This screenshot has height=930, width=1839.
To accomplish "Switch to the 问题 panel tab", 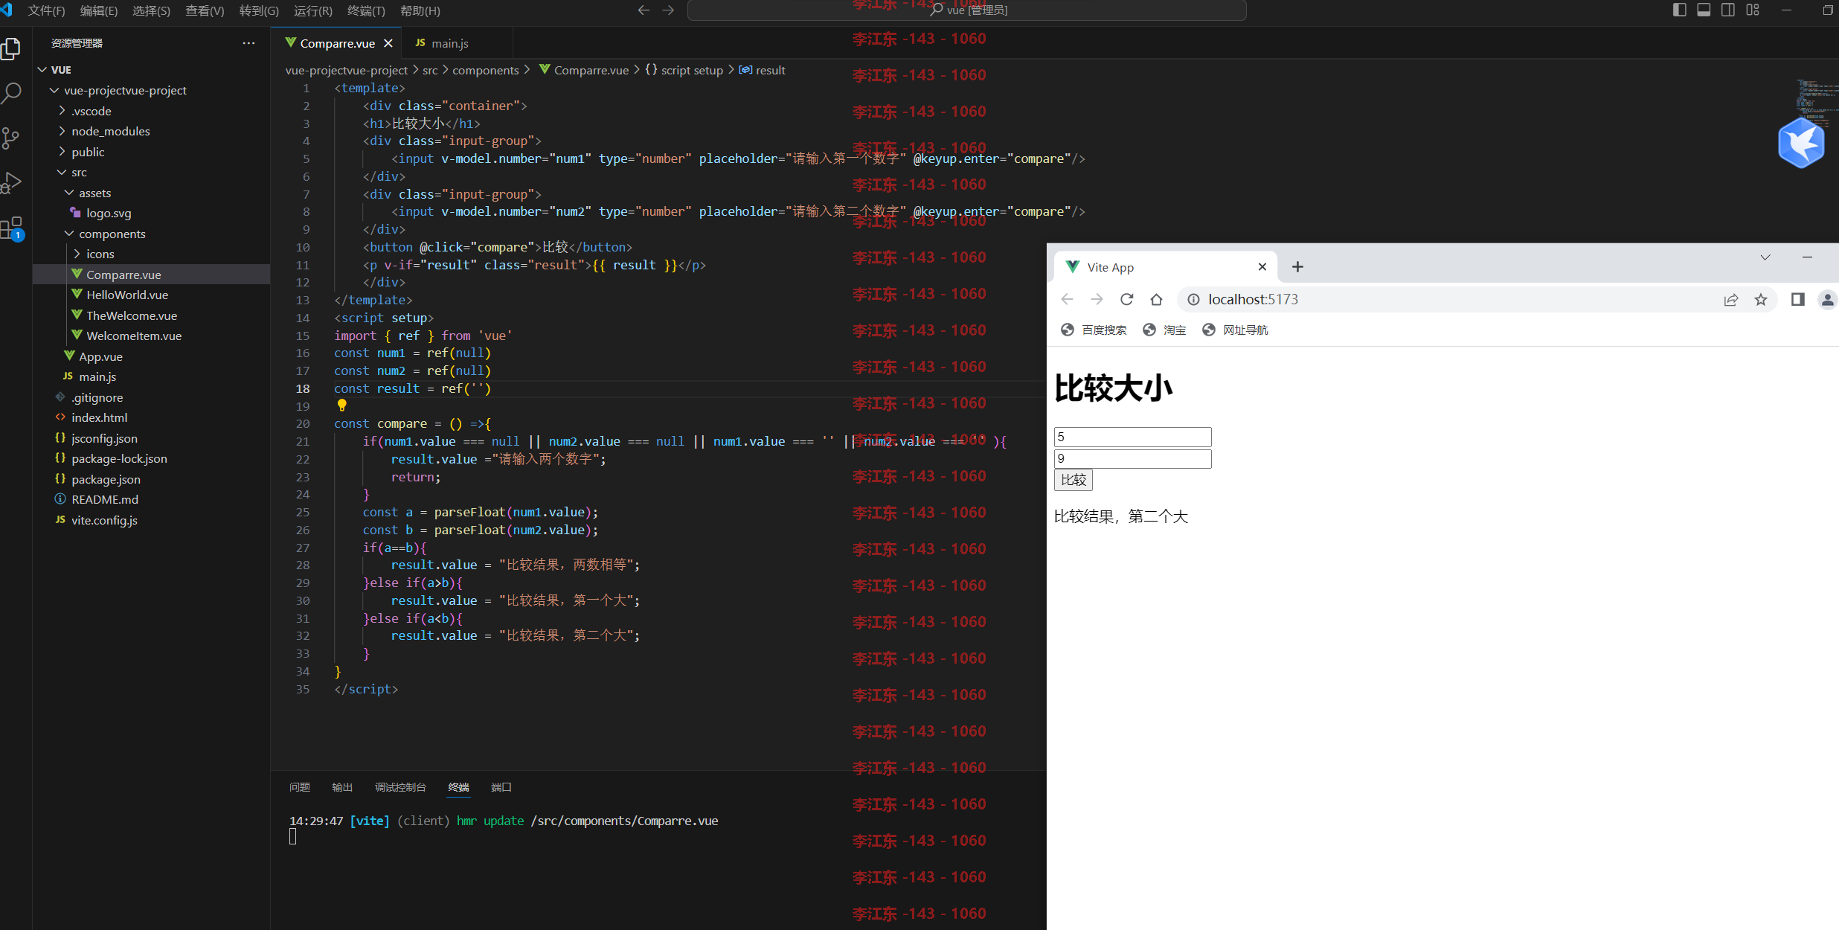I will tap(300, 787).
